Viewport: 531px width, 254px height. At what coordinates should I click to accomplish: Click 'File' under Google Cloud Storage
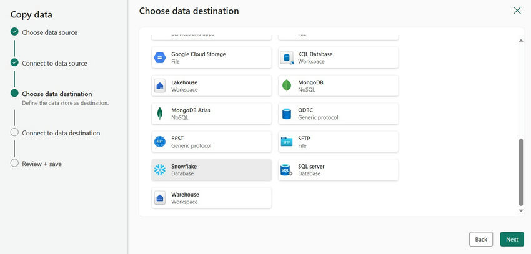176,62
